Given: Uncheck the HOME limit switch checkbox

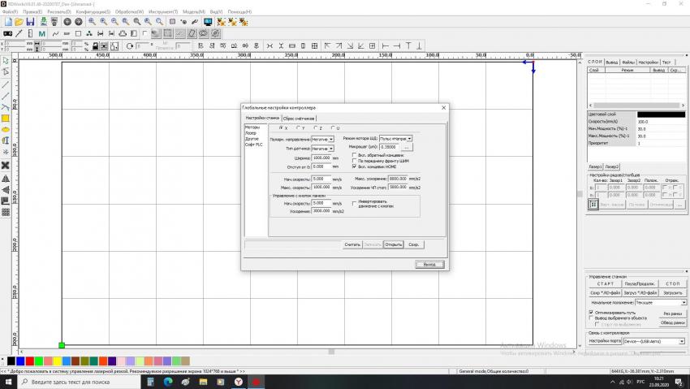Looking at the screenshot, I should [x=354, y=166].
